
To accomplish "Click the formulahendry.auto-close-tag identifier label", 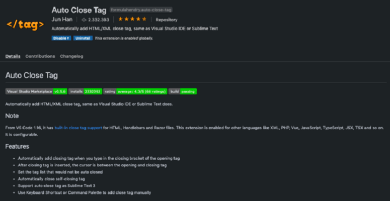I will point(141,10).
